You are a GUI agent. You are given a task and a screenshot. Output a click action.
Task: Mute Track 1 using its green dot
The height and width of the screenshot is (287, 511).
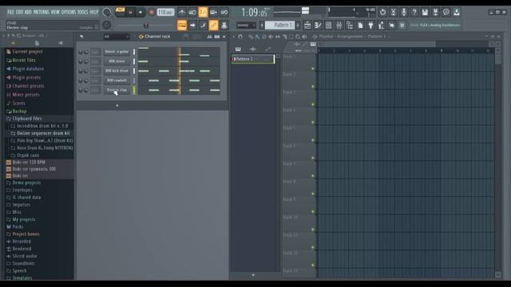point(313,69)
